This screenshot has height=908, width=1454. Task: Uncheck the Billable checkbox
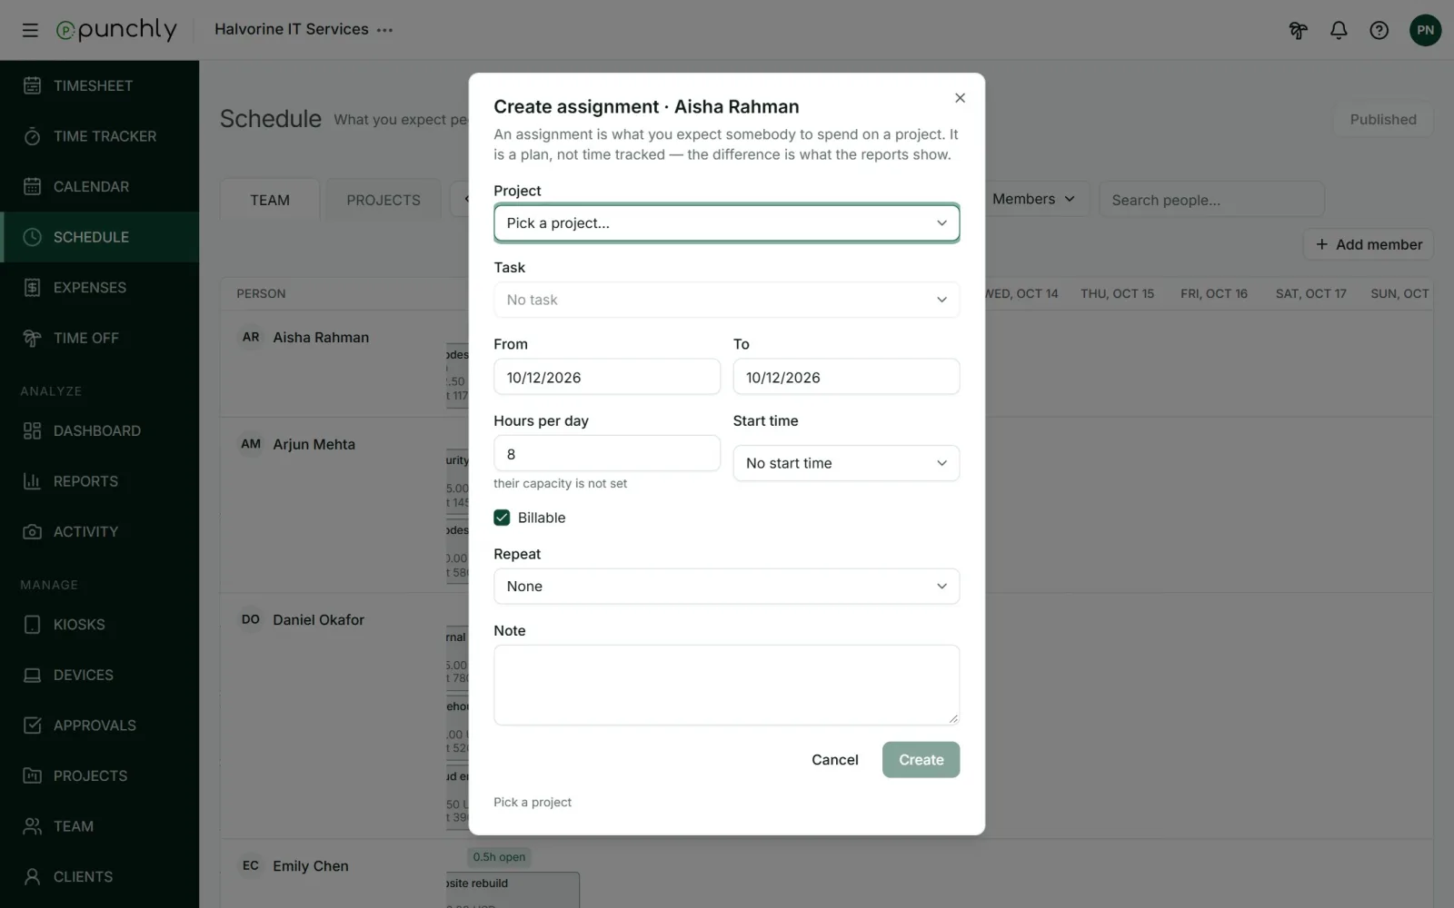(x=502, y=518)
